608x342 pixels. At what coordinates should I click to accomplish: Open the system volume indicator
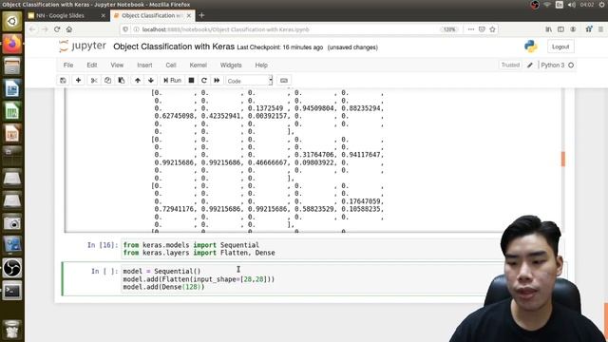tap(572, 5)
